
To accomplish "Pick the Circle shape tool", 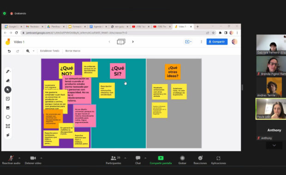I will click(8, 117).
